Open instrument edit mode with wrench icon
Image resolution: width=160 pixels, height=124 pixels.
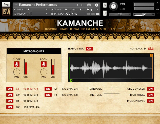point(6,4)
